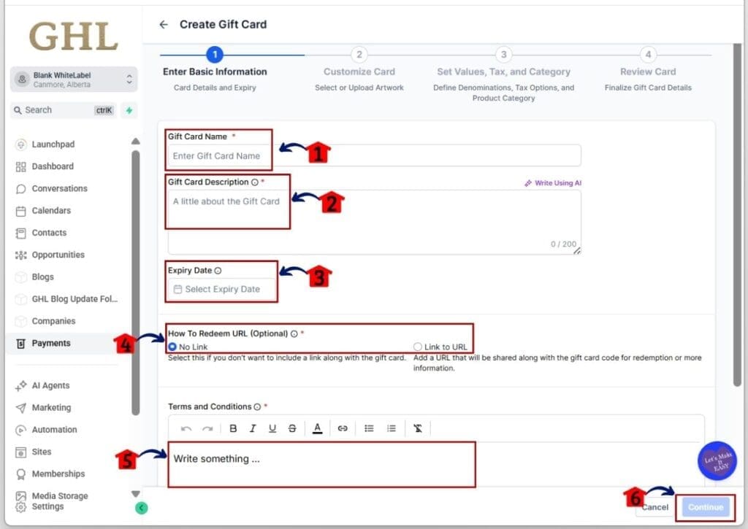Select the Link to URL radio option
Screen dimensions: 748x529
pos(418,347)
